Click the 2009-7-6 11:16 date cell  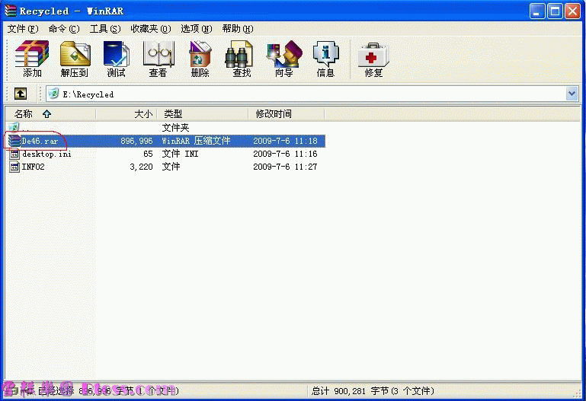[x=285, y=154]
